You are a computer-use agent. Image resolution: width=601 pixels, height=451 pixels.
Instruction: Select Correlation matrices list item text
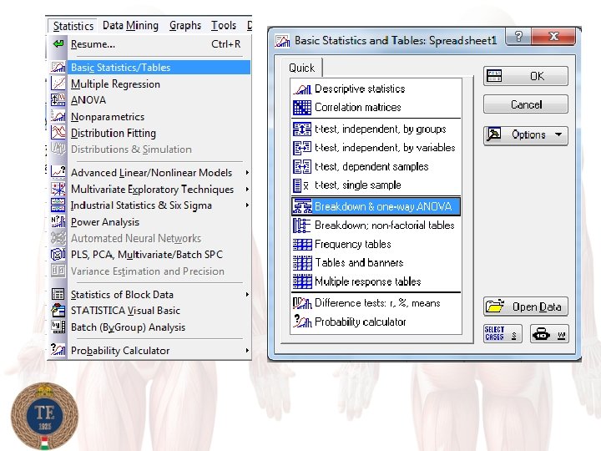(x=357, y=108)
